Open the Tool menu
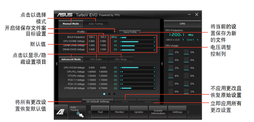This screenshot has width=254, height=122. [100, 112]
